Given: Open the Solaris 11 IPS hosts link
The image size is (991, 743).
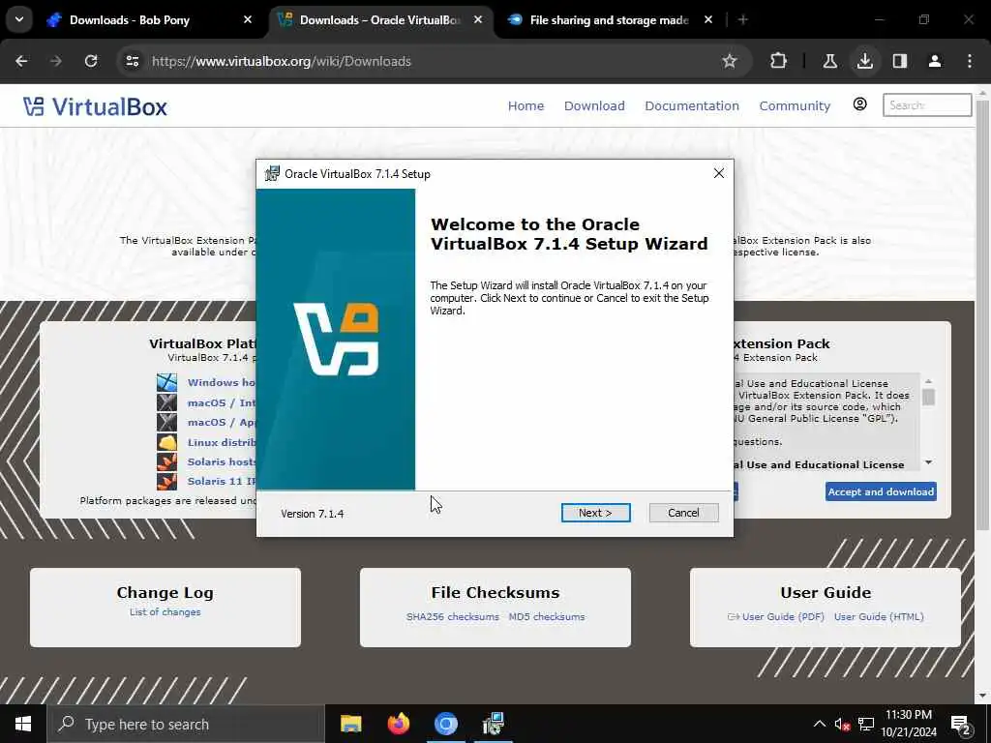Looking at the screenshot, I should point(222,481).
